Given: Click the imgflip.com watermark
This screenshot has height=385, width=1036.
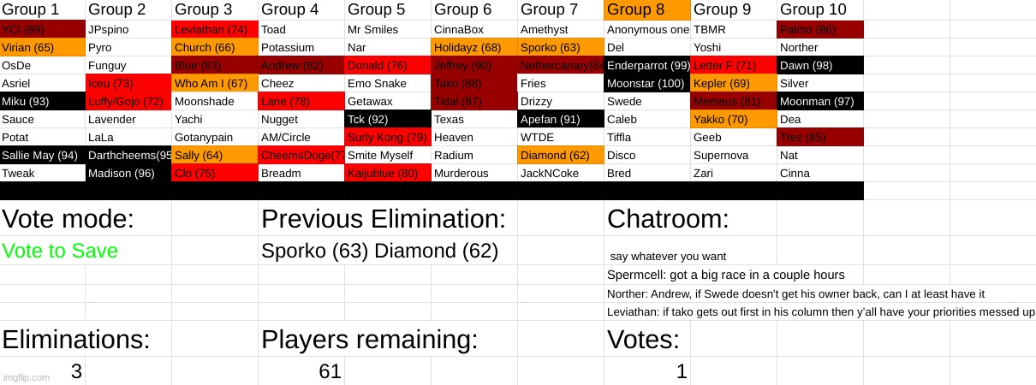Looking at the screenshot, I should pos(27,377).
